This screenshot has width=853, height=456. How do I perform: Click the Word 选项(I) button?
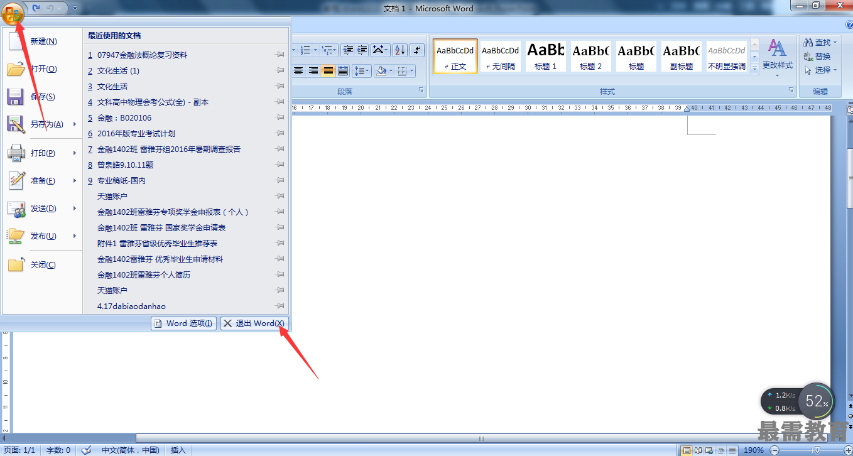pyautogui.click(x=183, y=323)
